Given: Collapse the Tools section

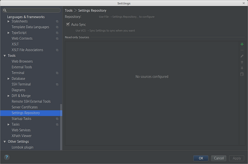Looking at the screenshot, I should 4,56.
